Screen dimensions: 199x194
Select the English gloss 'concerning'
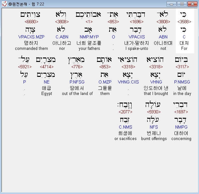point(181,139)
